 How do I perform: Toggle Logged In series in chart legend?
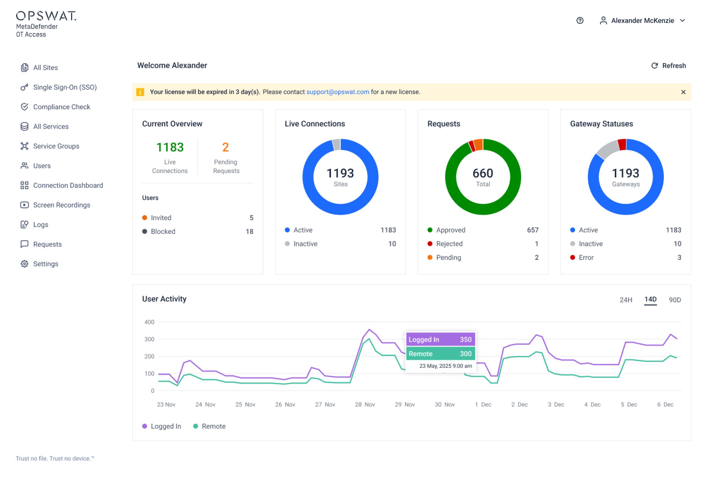pyautogui.click(x=162, y=426)
